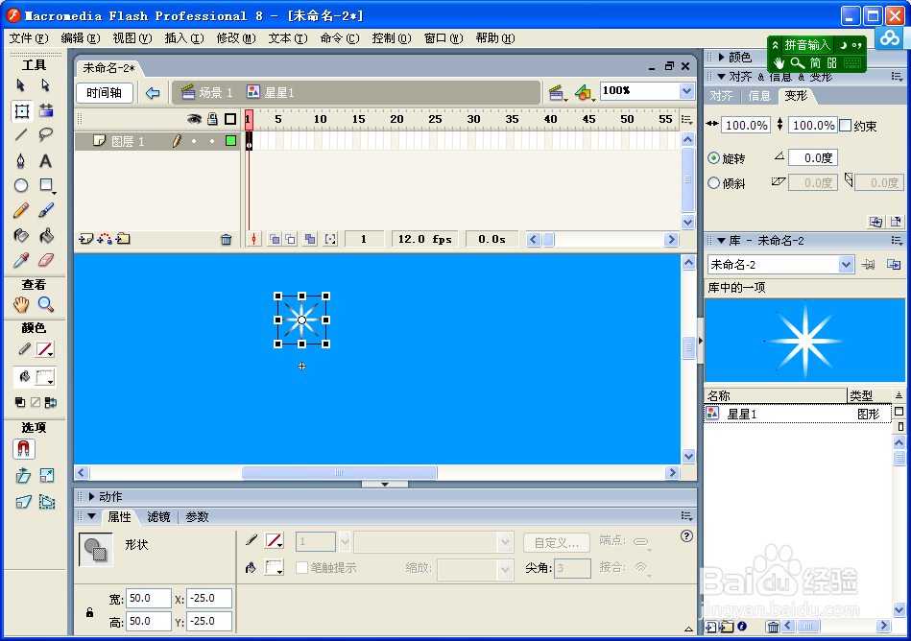The height and width of the screenshot is (641, 911).
Task: Select the Eyedropper tool
Action: coord(21,260)
